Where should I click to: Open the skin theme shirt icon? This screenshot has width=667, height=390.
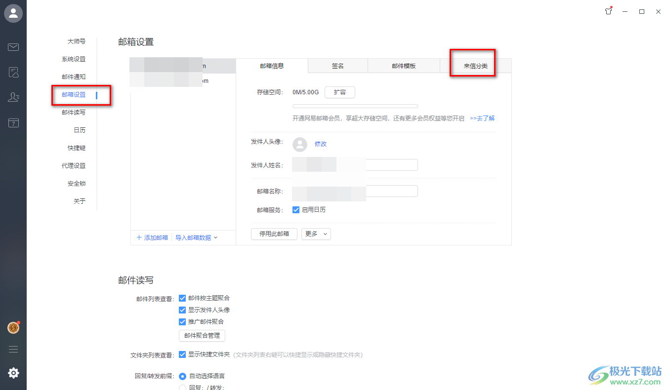[609, 11]
